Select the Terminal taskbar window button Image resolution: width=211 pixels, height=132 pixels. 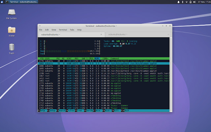[x=22, y=2]
